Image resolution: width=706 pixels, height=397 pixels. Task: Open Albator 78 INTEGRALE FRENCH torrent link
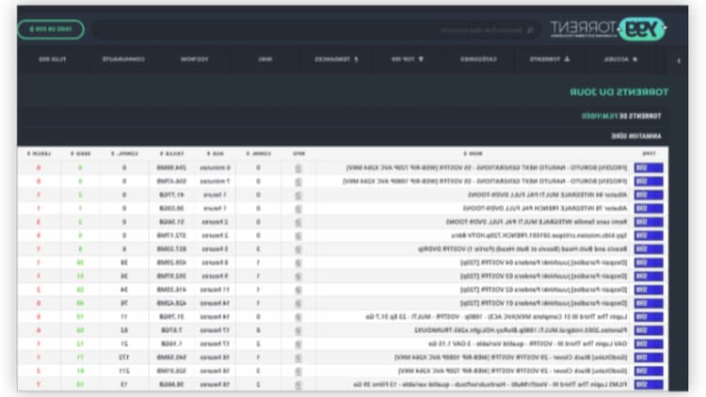tap(545, 208)
